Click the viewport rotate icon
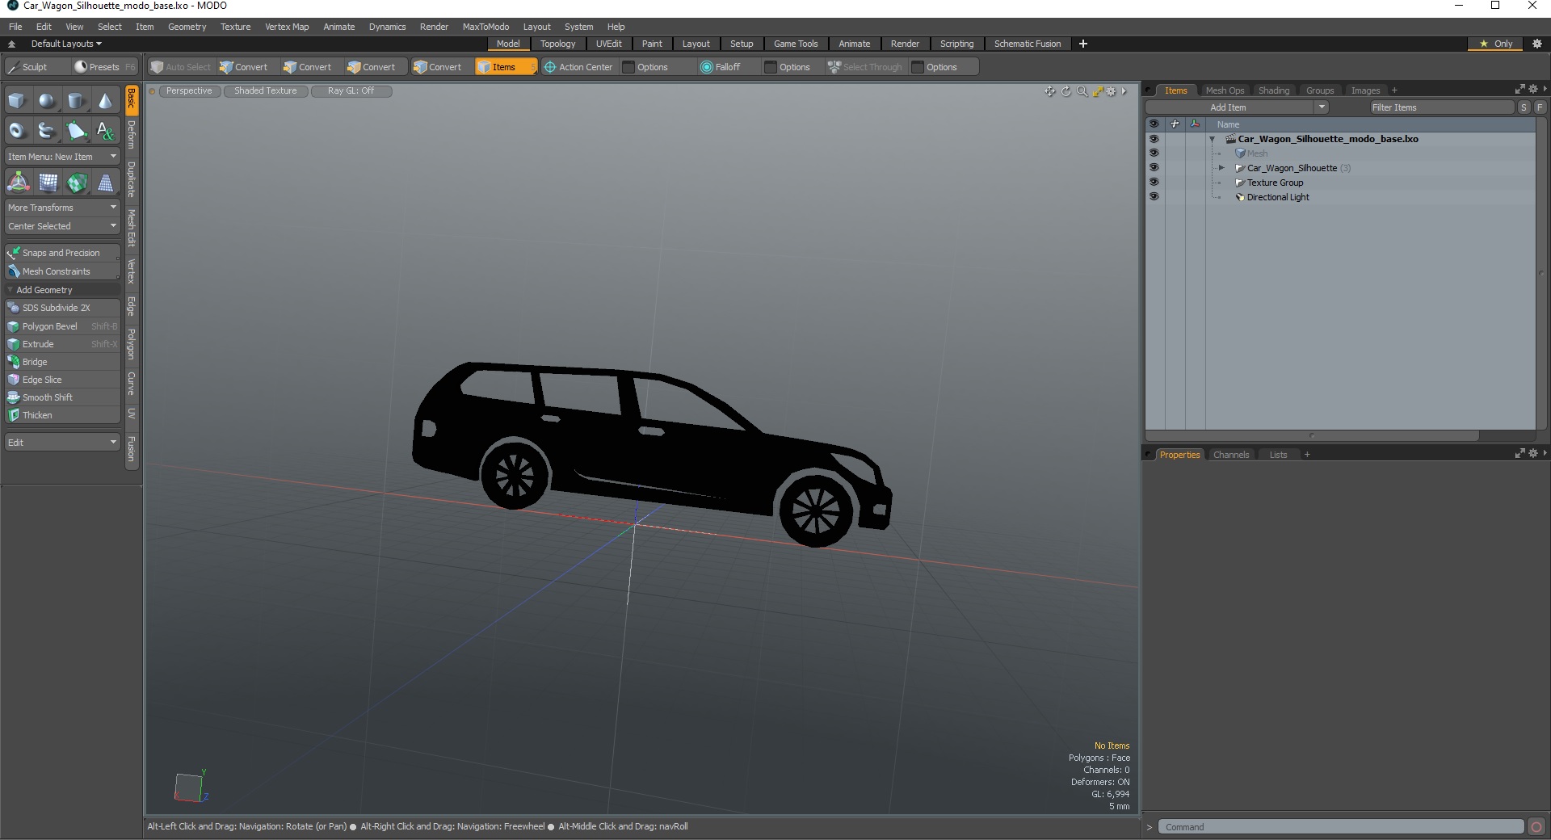This screenshot has height=840, width=1551. tap(1066, 91)
